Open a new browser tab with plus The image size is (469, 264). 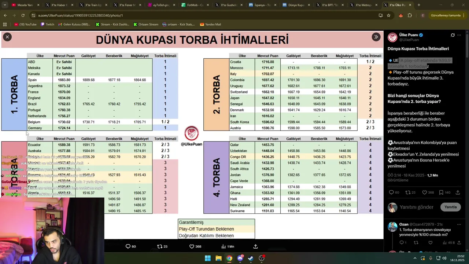419,5
